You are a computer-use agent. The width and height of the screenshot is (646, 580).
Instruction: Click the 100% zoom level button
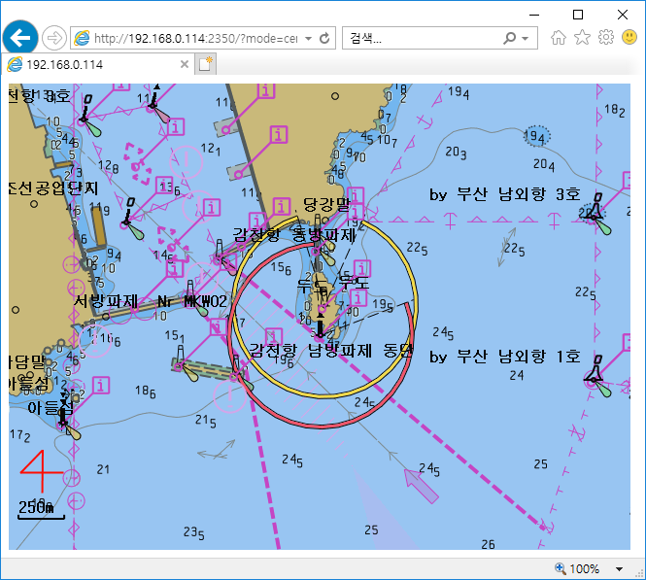click(x=577, y=568)
